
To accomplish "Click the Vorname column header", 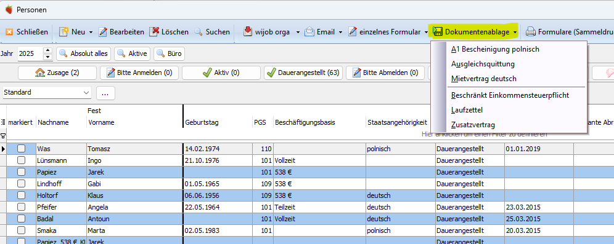I will (x=134, y=122).
